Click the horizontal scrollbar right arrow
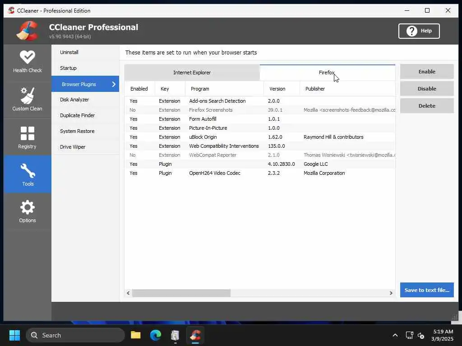Screen dimensions: 462x346 391,293
